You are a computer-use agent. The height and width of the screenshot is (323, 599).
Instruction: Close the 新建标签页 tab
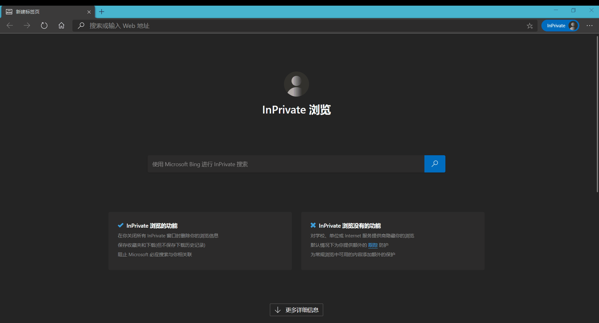point(89,12)
